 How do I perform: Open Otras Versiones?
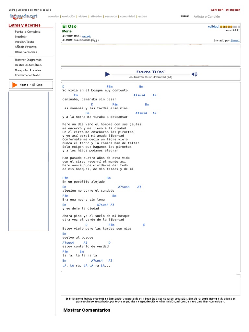(x=26, y=52)
